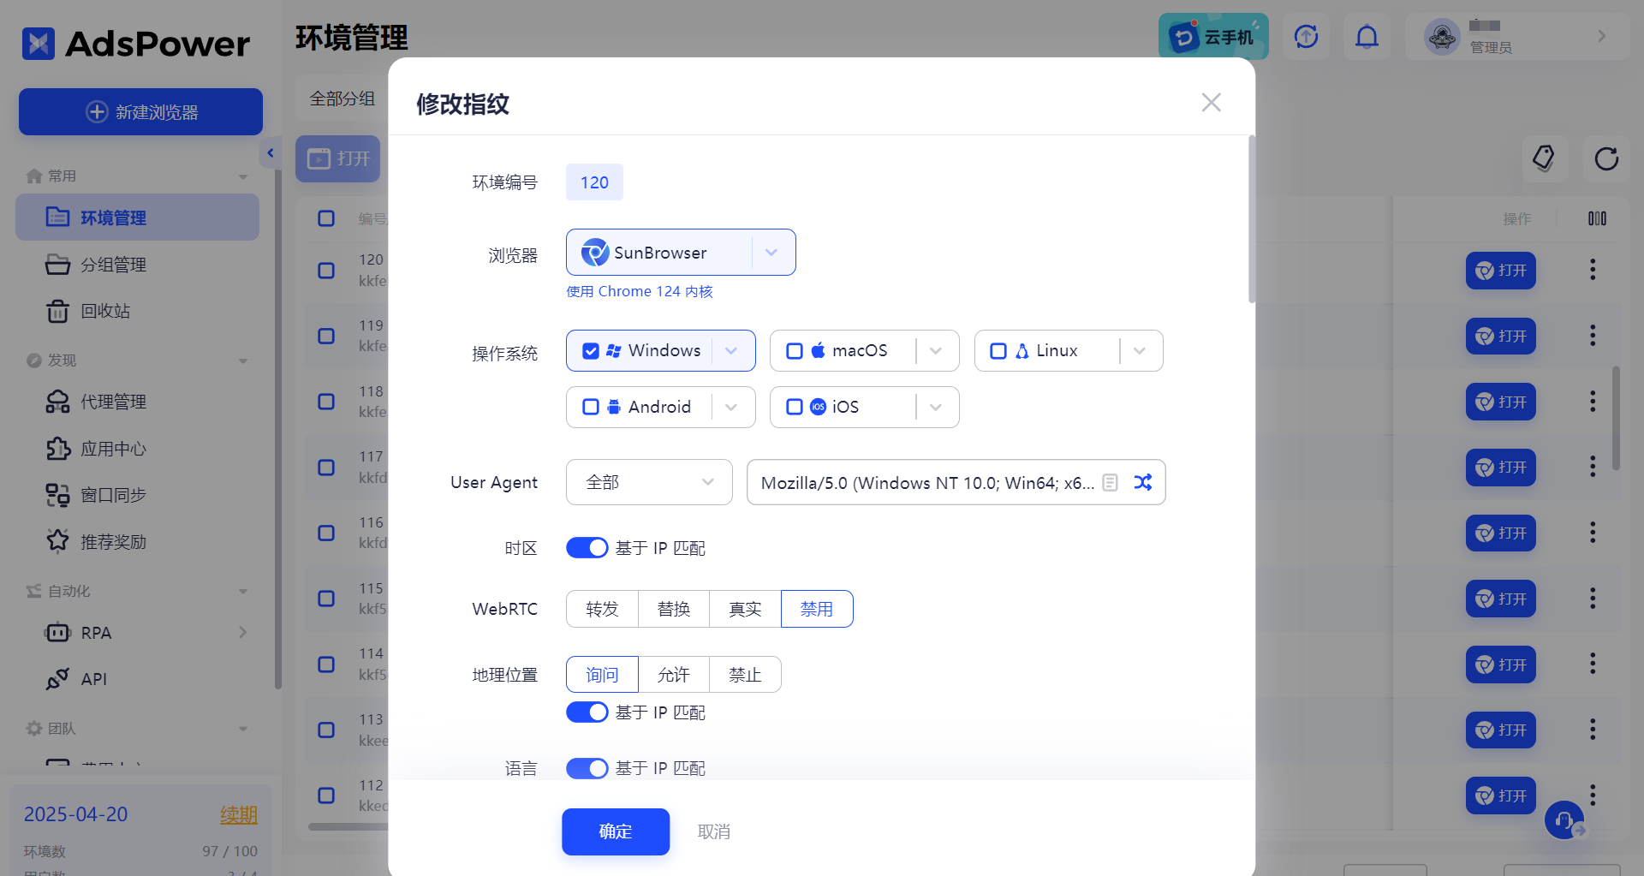Viewport: 1644px width, 876px height.
Task: Expand the macOS version dropdown
Action: click(935, 351)
